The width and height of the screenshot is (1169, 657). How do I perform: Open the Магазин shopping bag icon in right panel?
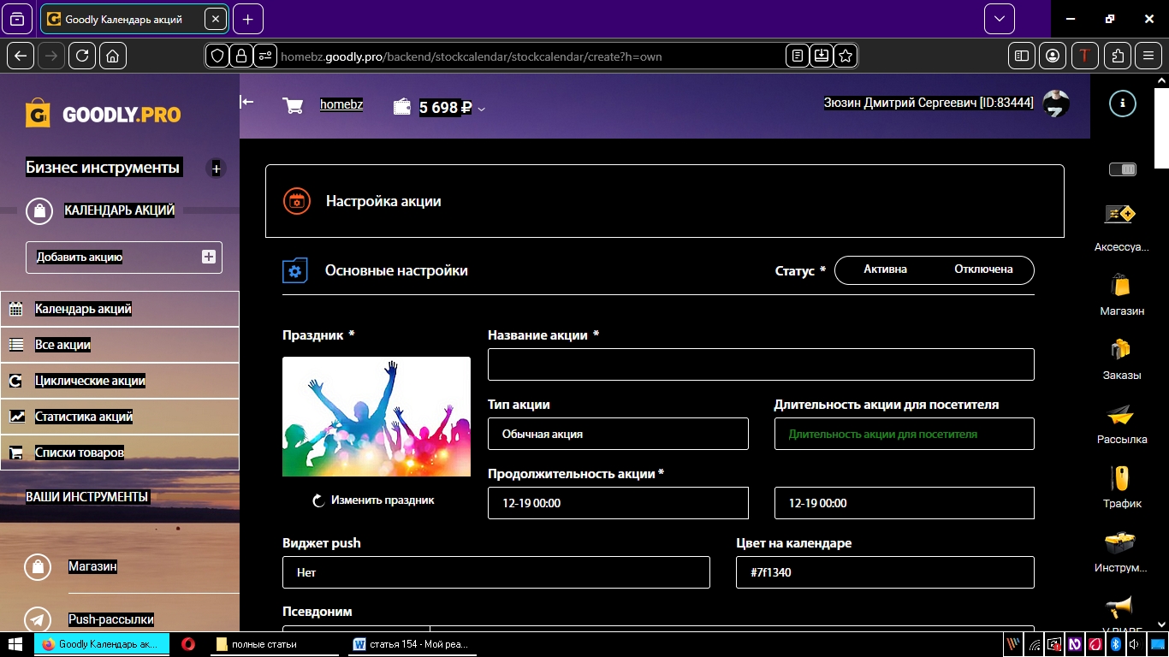coord(1121,285)
